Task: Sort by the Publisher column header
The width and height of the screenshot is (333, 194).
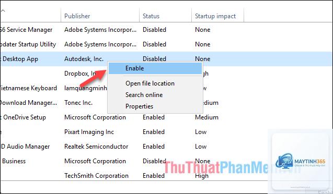Action: (x=77, y=16)
